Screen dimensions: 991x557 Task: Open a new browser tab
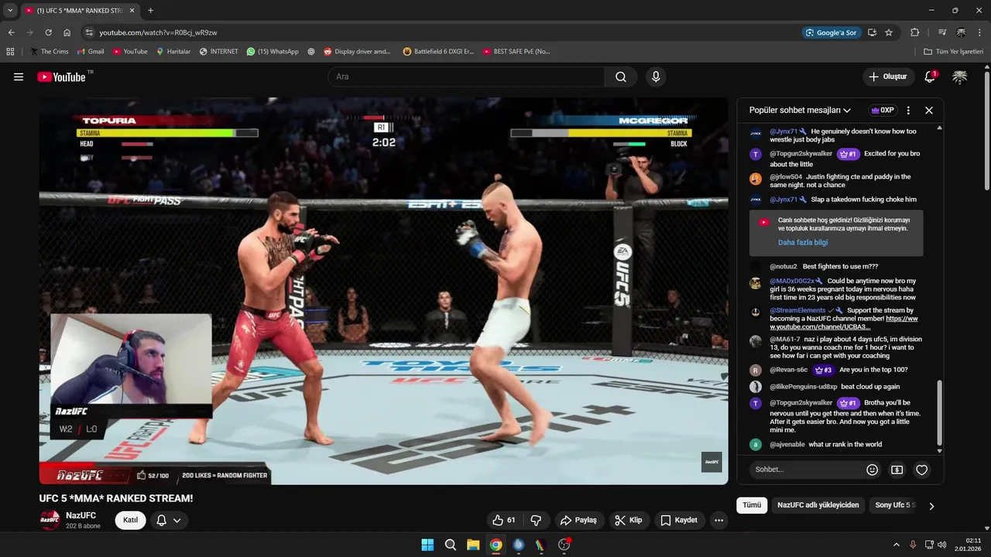(x=150, y=11)
